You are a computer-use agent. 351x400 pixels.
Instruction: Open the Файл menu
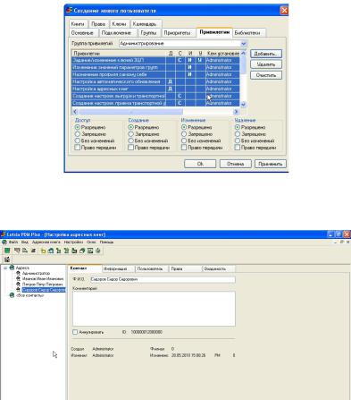point(13,243)
